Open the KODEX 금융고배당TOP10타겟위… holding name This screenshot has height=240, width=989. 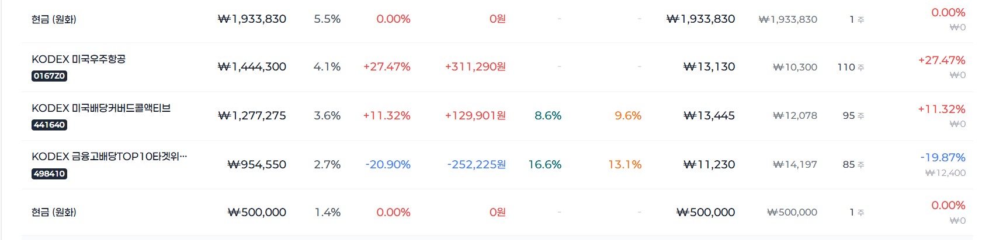coord(109,156)
